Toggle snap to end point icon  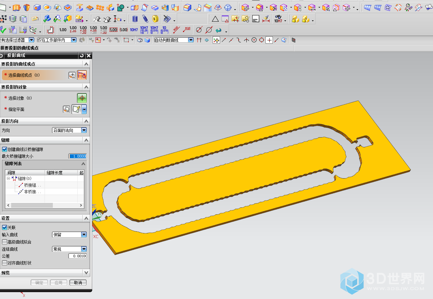(x=224, y=40)
